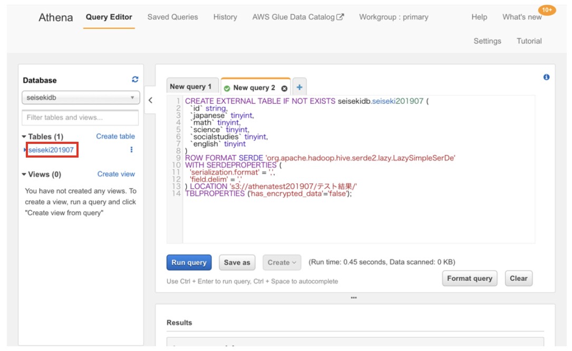
Task: Close the New query 2 tab
Action: click(284, 88)
